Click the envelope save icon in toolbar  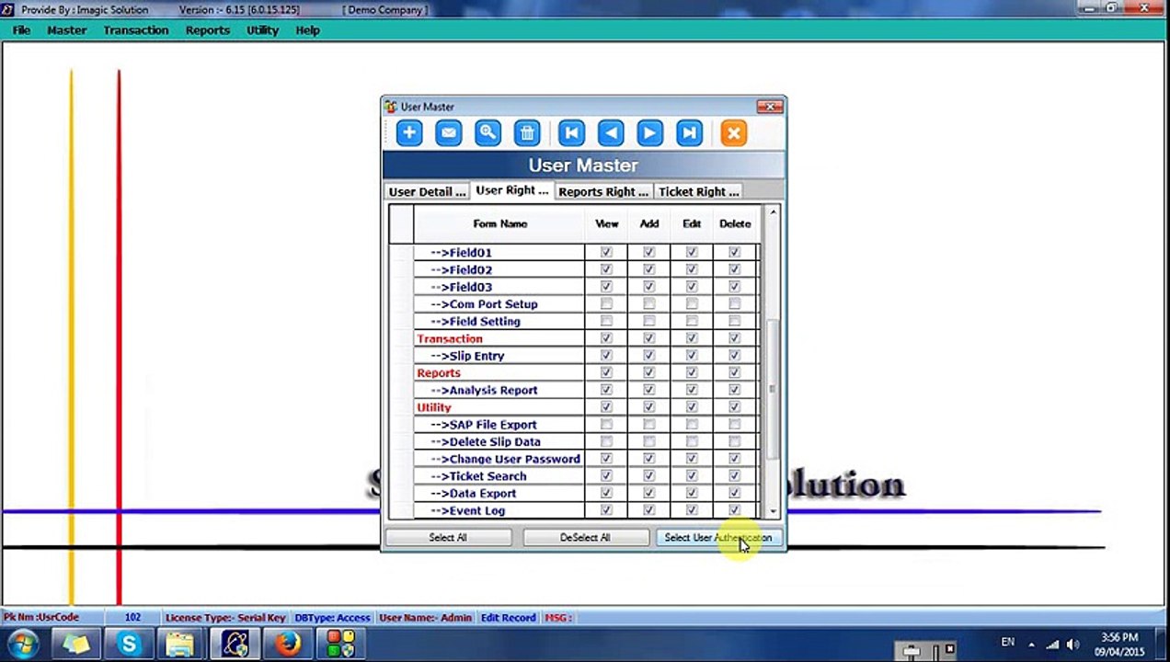pyautogui.click(x=449, y=133)
